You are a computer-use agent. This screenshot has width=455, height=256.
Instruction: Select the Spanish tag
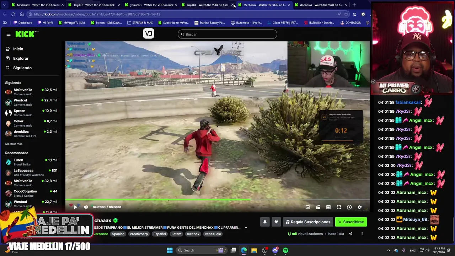118,234
